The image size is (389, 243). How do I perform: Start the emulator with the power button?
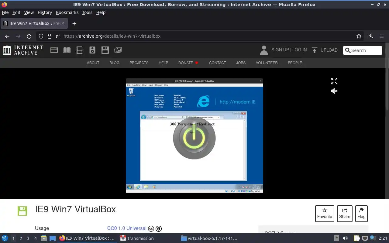(194, 138)
